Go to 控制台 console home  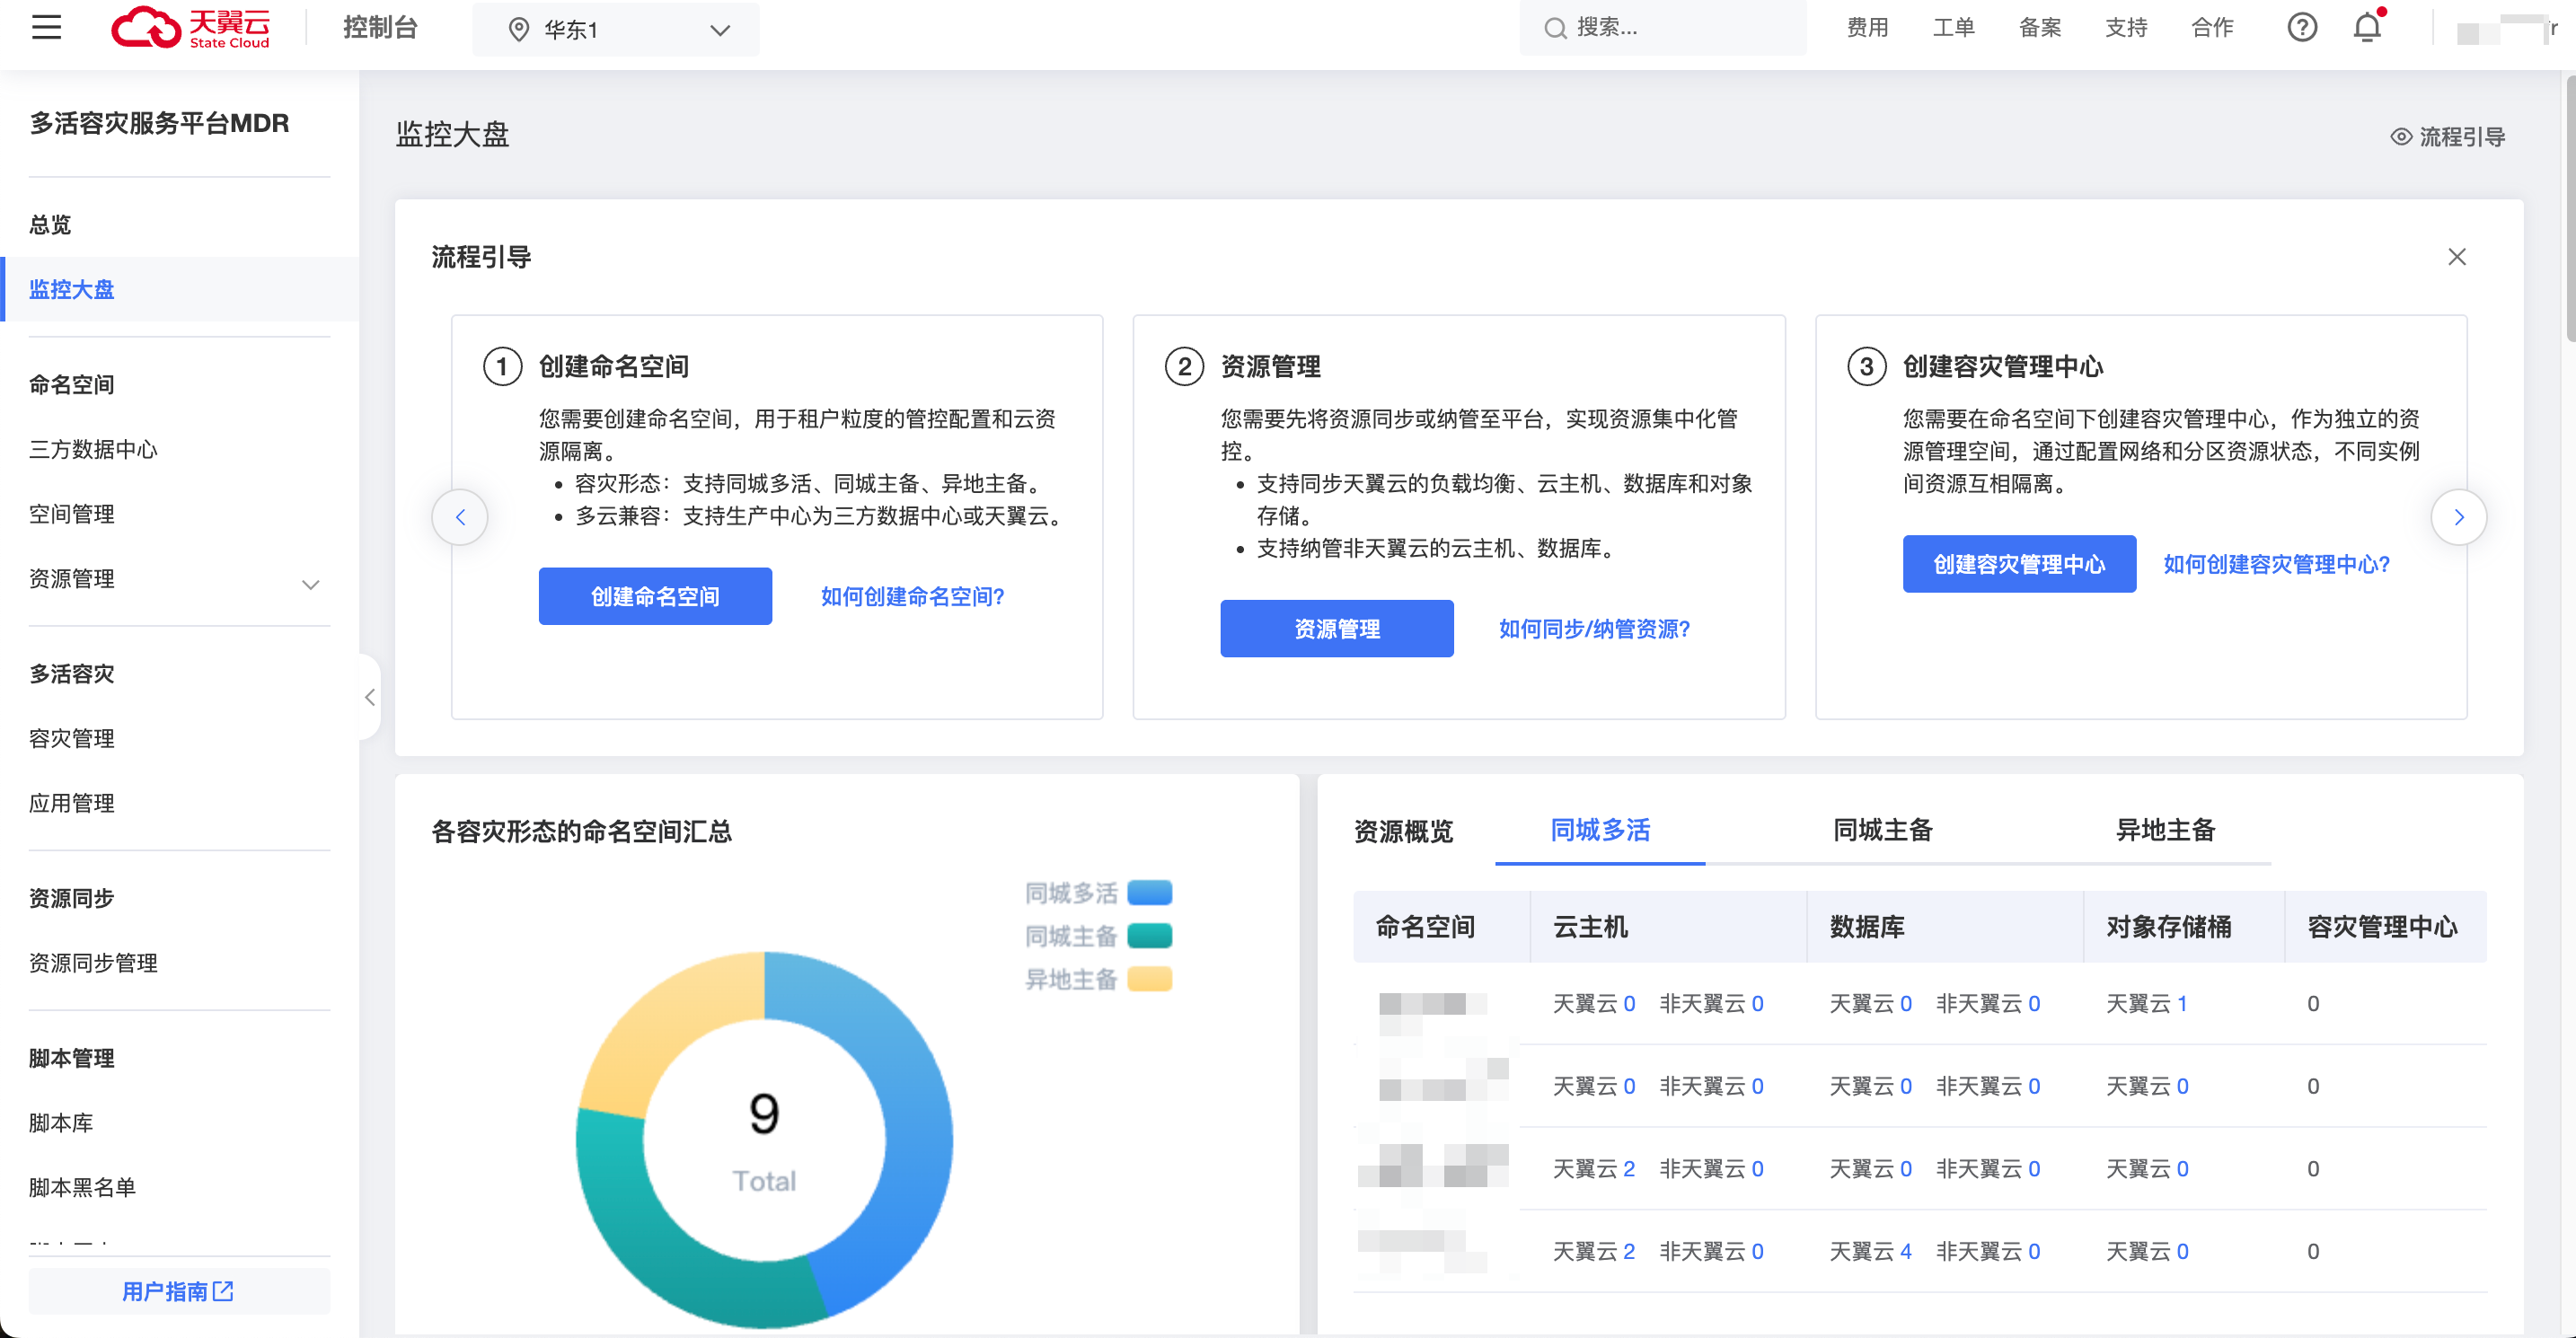coord(379,27)
